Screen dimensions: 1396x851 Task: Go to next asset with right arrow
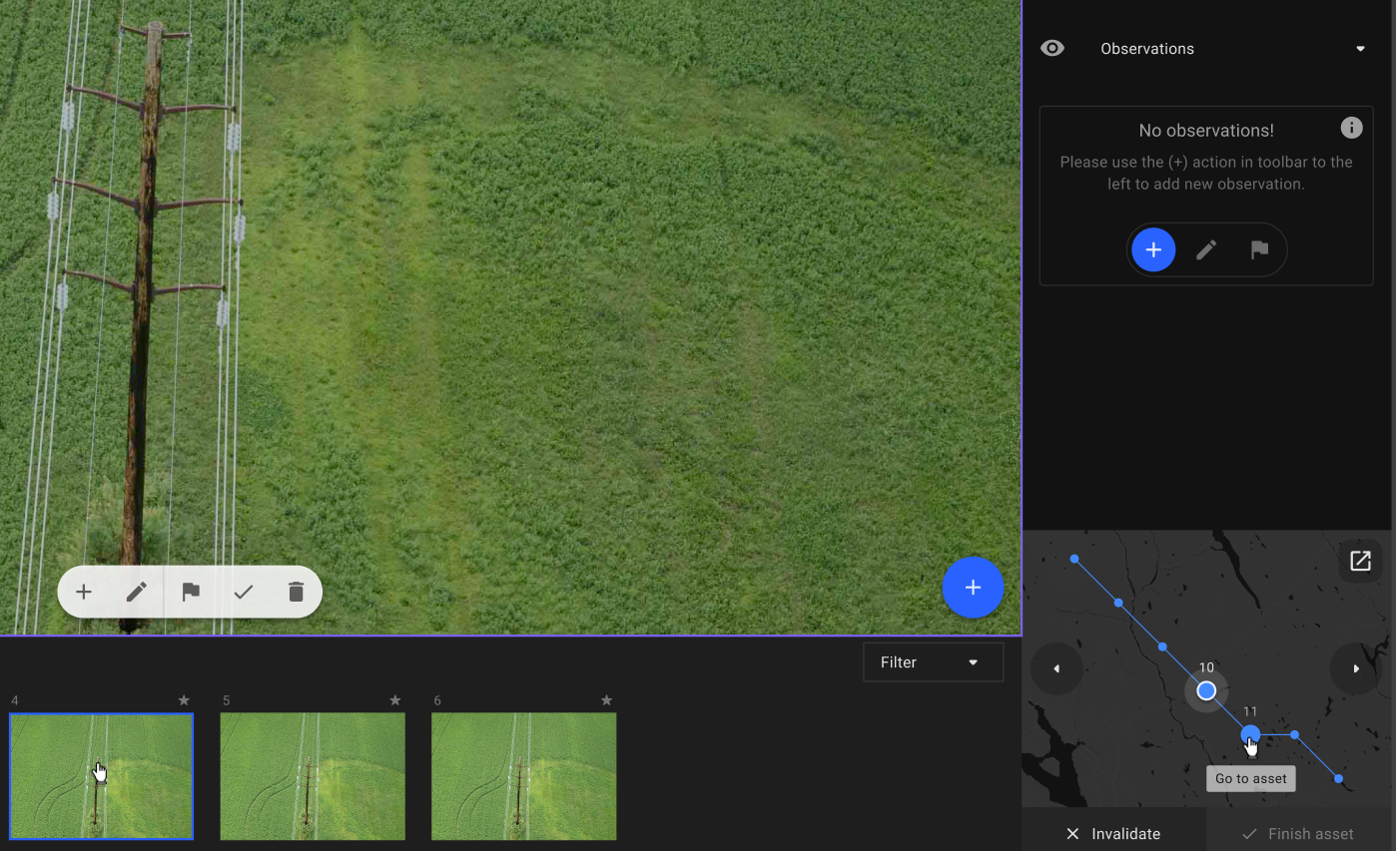pos(1356,668)
